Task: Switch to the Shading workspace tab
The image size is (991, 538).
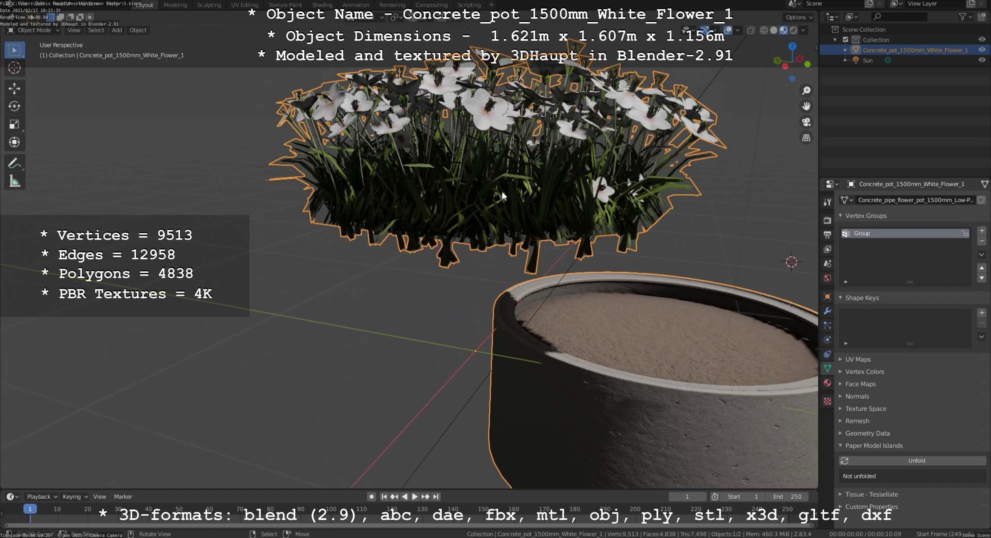Action: (322, 5)
